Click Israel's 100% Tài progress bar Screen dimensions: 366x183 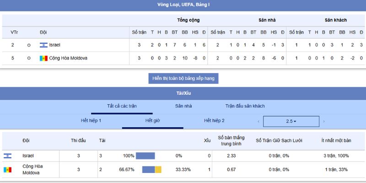[x=145, y=156]
